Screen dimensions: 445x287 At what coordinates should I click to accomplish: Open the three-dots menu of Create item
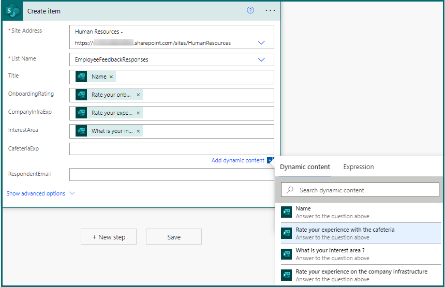click(270, 10)
